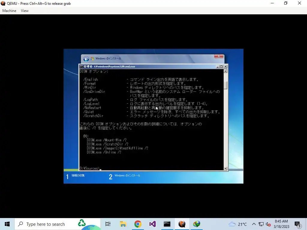Click the muted volume tray icon
Screen dimensions: 307x230
268,224
